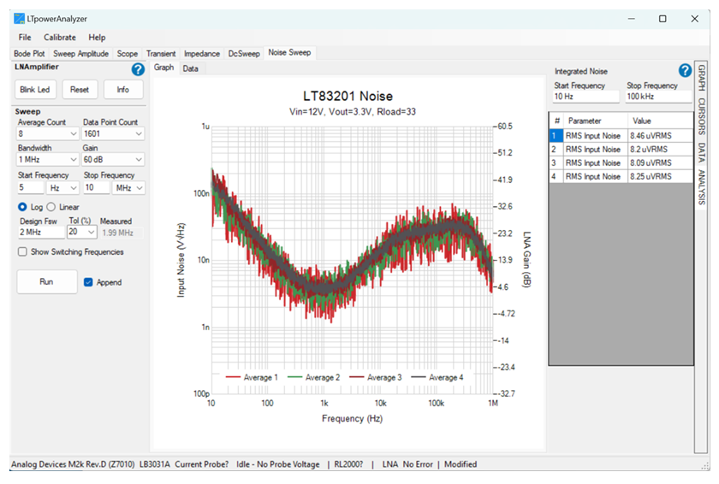Click the Parameter column header
The image size is (719, 484).
coord(595,121)
